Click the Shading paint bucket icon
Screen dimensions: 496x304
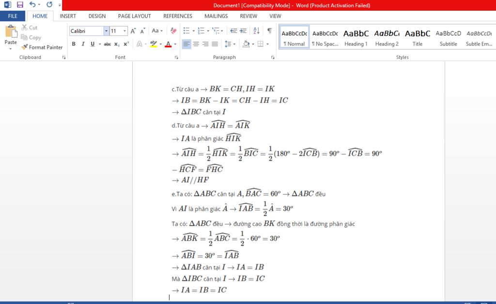coord(246,44)
